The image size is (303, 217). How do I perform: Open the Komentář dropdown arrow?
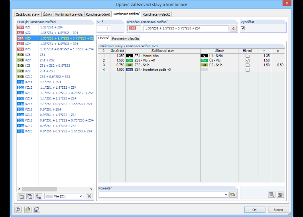click(226, 195)
